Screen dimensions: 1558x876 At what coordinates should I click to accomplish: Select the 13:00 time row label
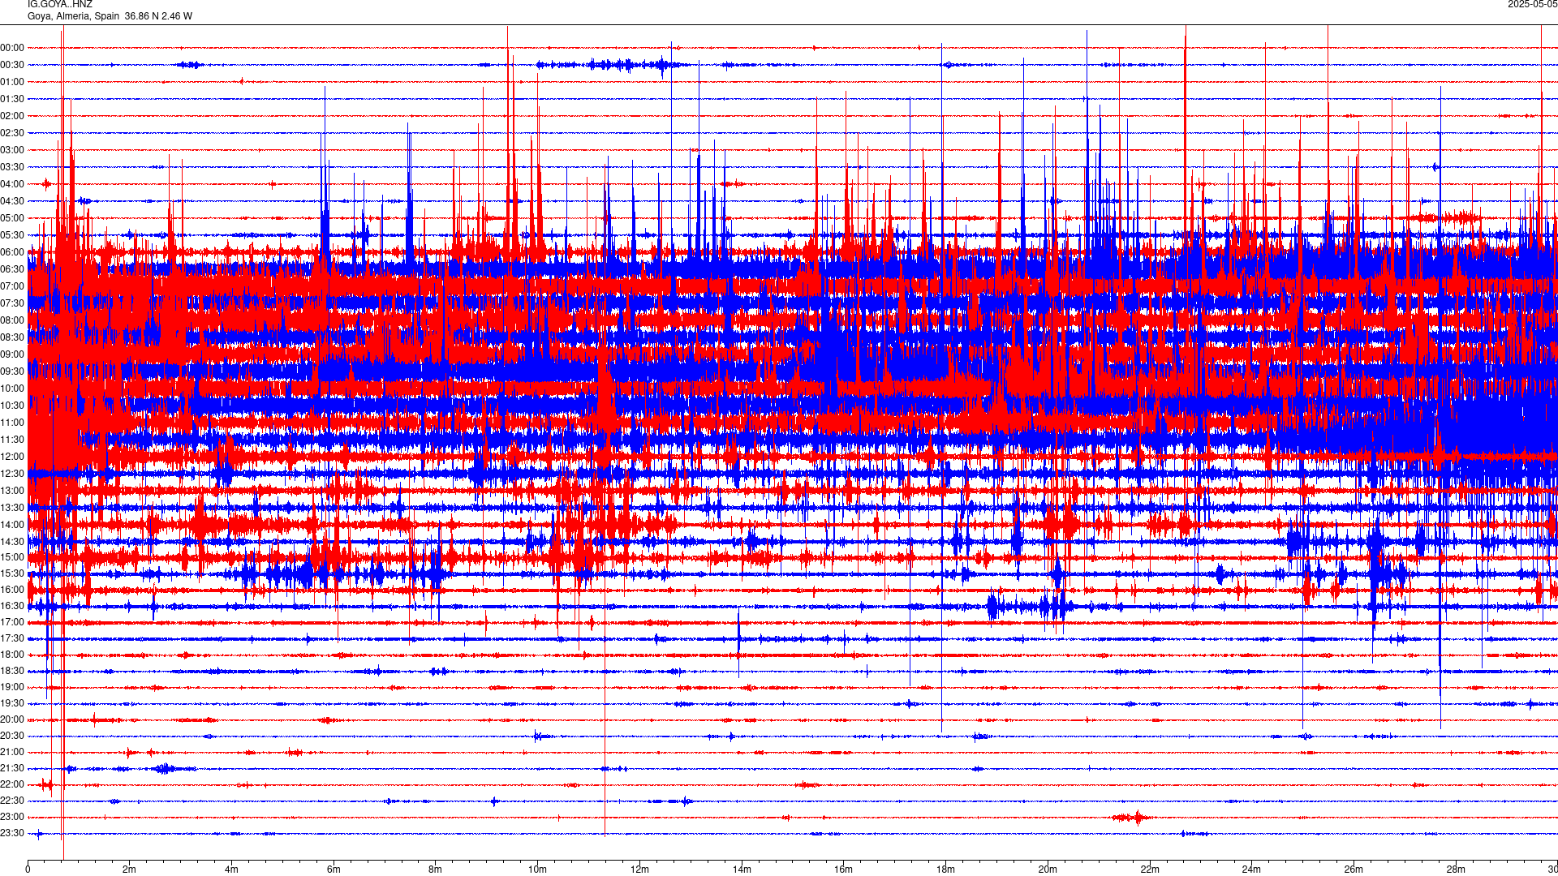12,491
